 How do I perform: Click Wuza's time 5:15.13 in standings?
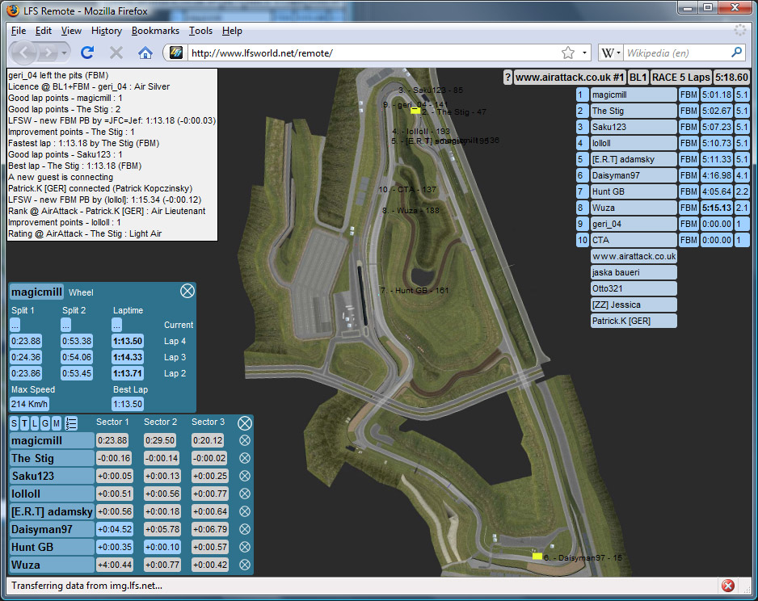(x=717, y=208)
